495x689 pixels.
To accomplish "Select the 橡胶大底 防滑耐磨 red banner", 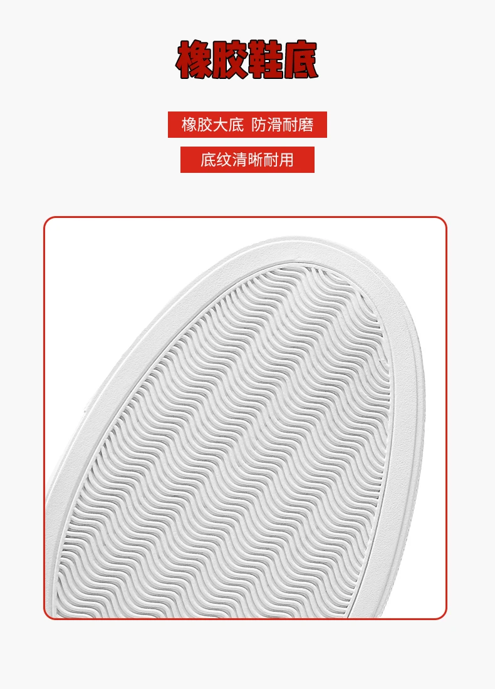I will (247, 125).
